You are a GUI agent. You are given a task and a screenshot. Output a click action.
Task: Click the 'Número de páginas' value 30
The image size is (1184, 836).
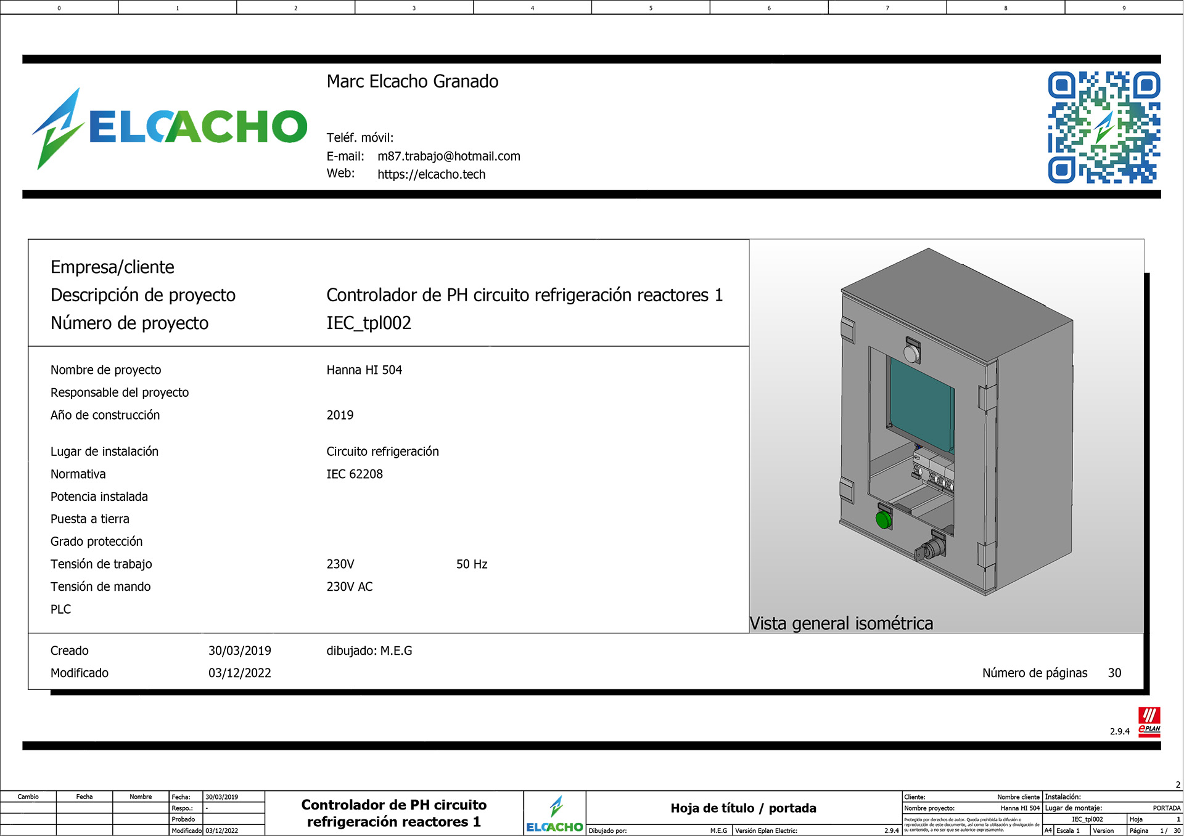pyautogui.click(x=1114, y=673)
